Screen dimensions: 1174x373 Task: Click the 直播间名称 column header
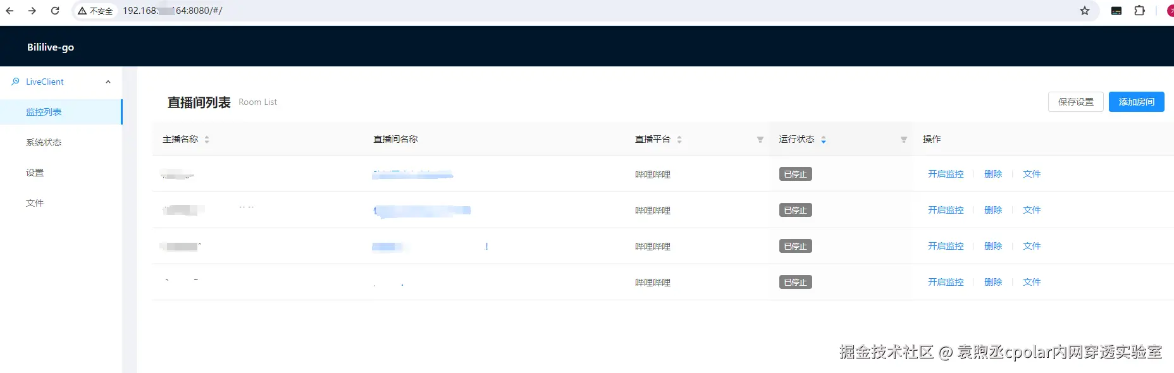click(x=395, y=139)
